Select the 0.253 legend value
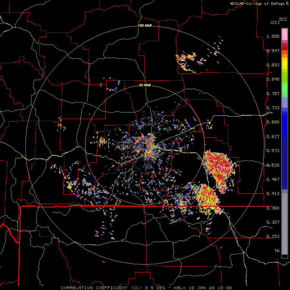290x290 pixels. click(x=273, y=237)
